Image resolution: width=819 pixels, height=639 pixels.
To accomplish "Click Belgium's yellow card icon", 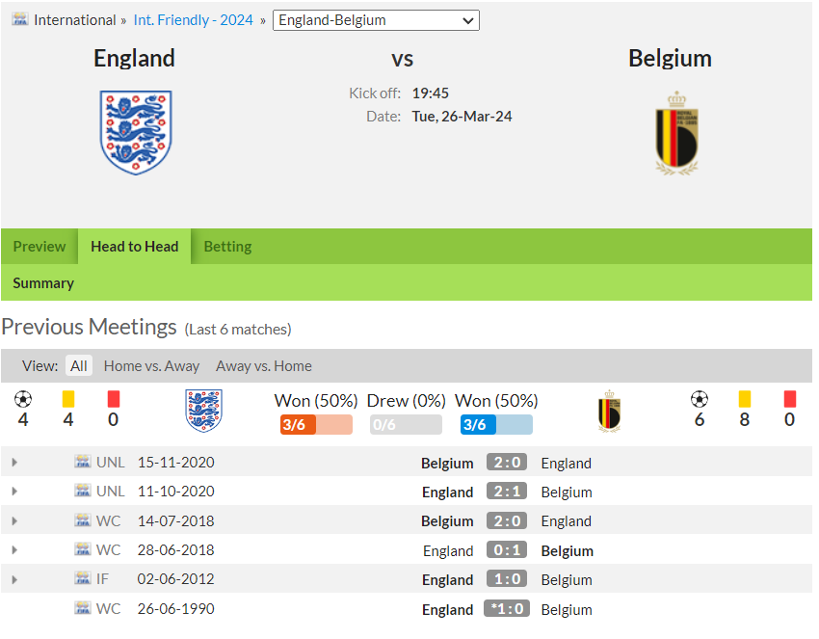I will [x=745, y=399].
